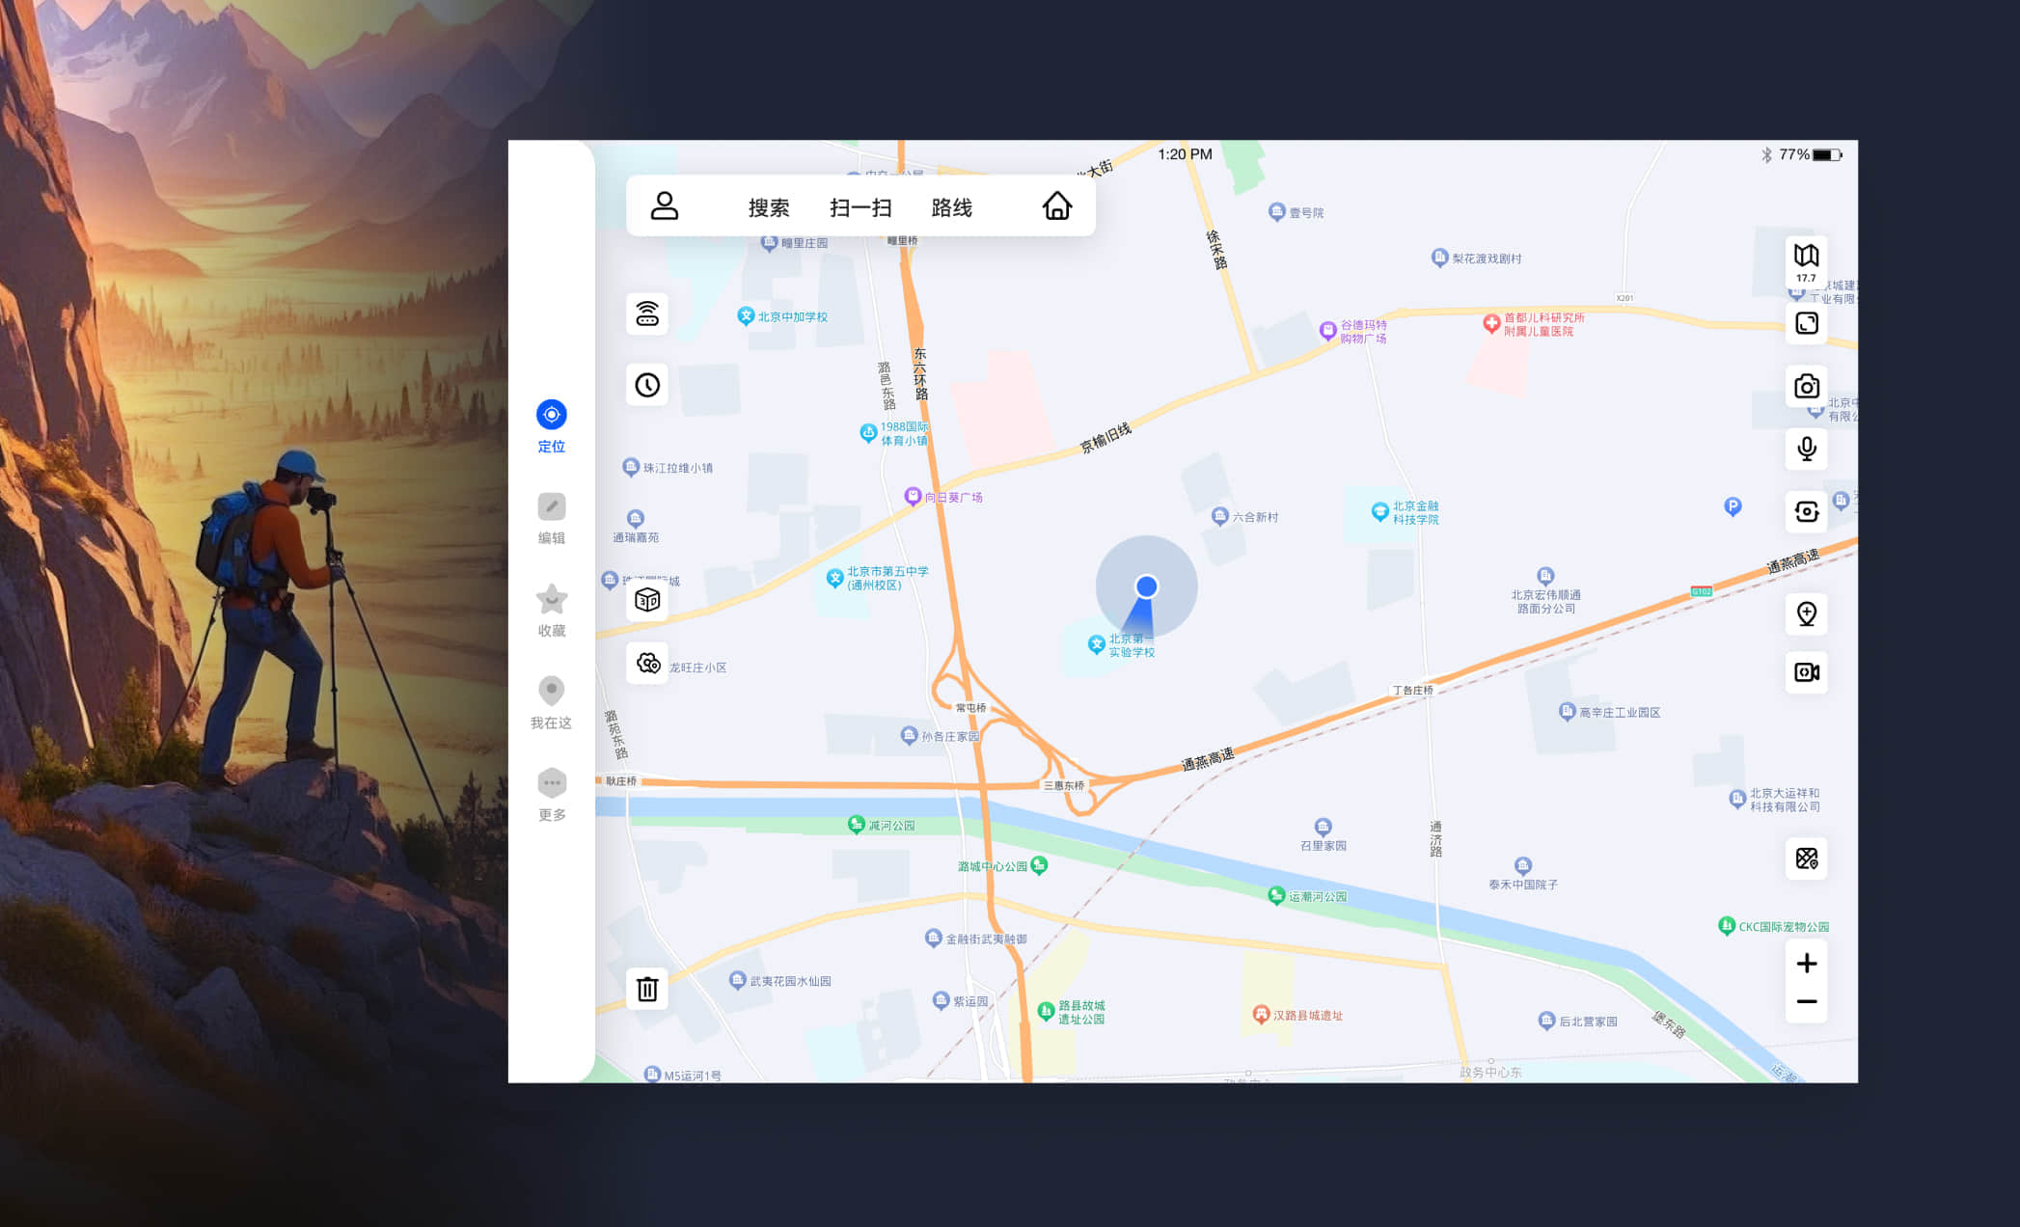Select the 搜索 tab
This screenshot has height=1227, width=2020.
click(x=769, y=207)
